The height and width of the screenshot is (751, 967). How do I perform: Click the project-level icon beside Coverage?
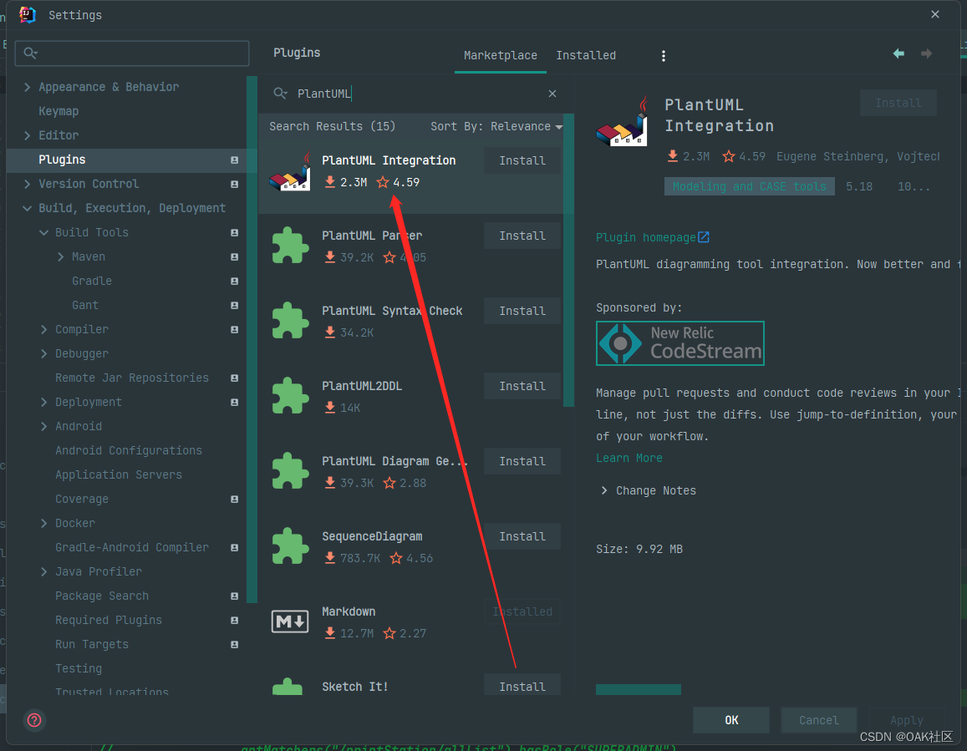click(x=234, y=500)
